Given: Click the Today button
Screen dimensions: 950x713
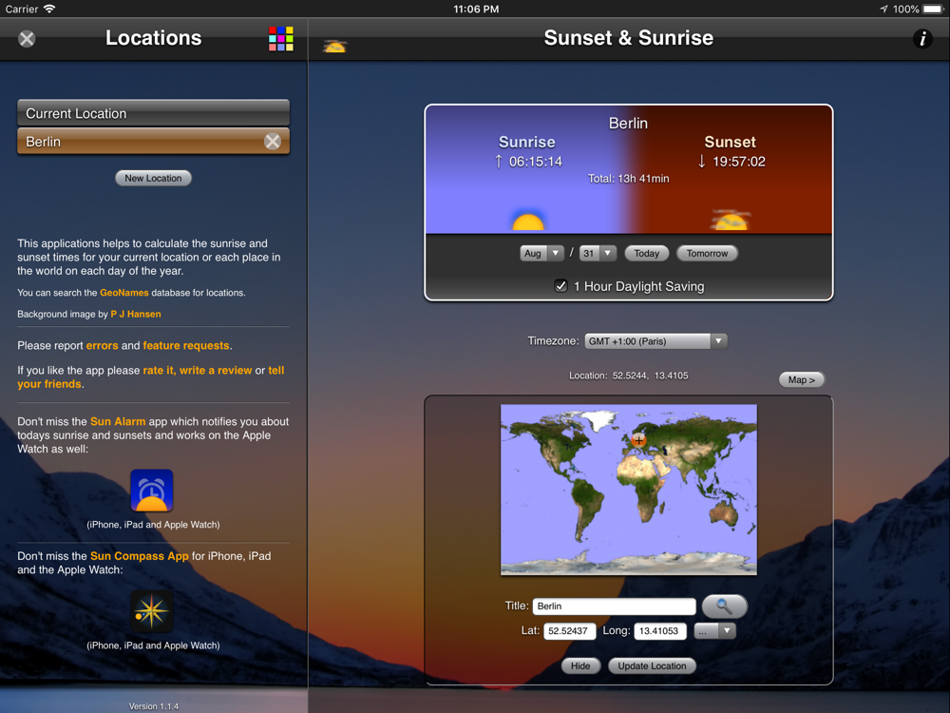Looking at the screenshot, I should click(x=646, y=254).
